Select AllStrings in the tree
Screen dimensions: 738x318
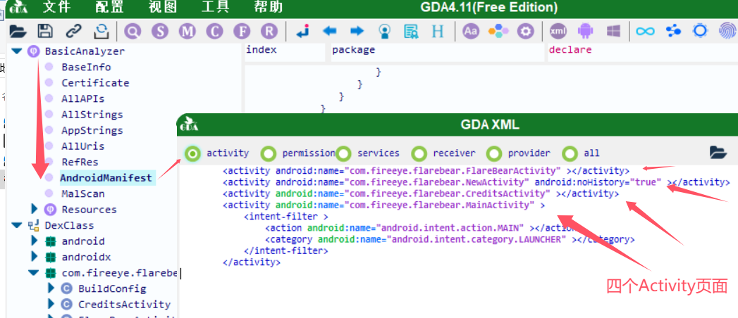tap(92, 115)
